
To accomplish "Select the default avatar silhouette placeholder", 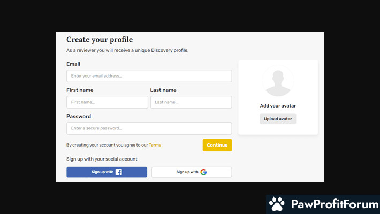I will click(x=278, y=81).
